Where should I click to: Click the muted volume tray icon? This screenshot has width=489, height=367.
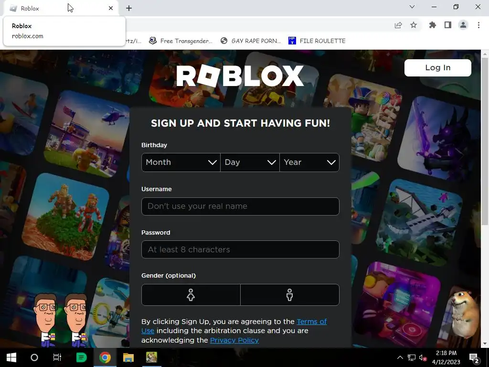click(423, 357)
